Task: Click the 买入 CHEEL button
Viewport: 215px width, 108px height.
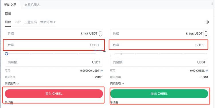Action: (x=54, y=94)
